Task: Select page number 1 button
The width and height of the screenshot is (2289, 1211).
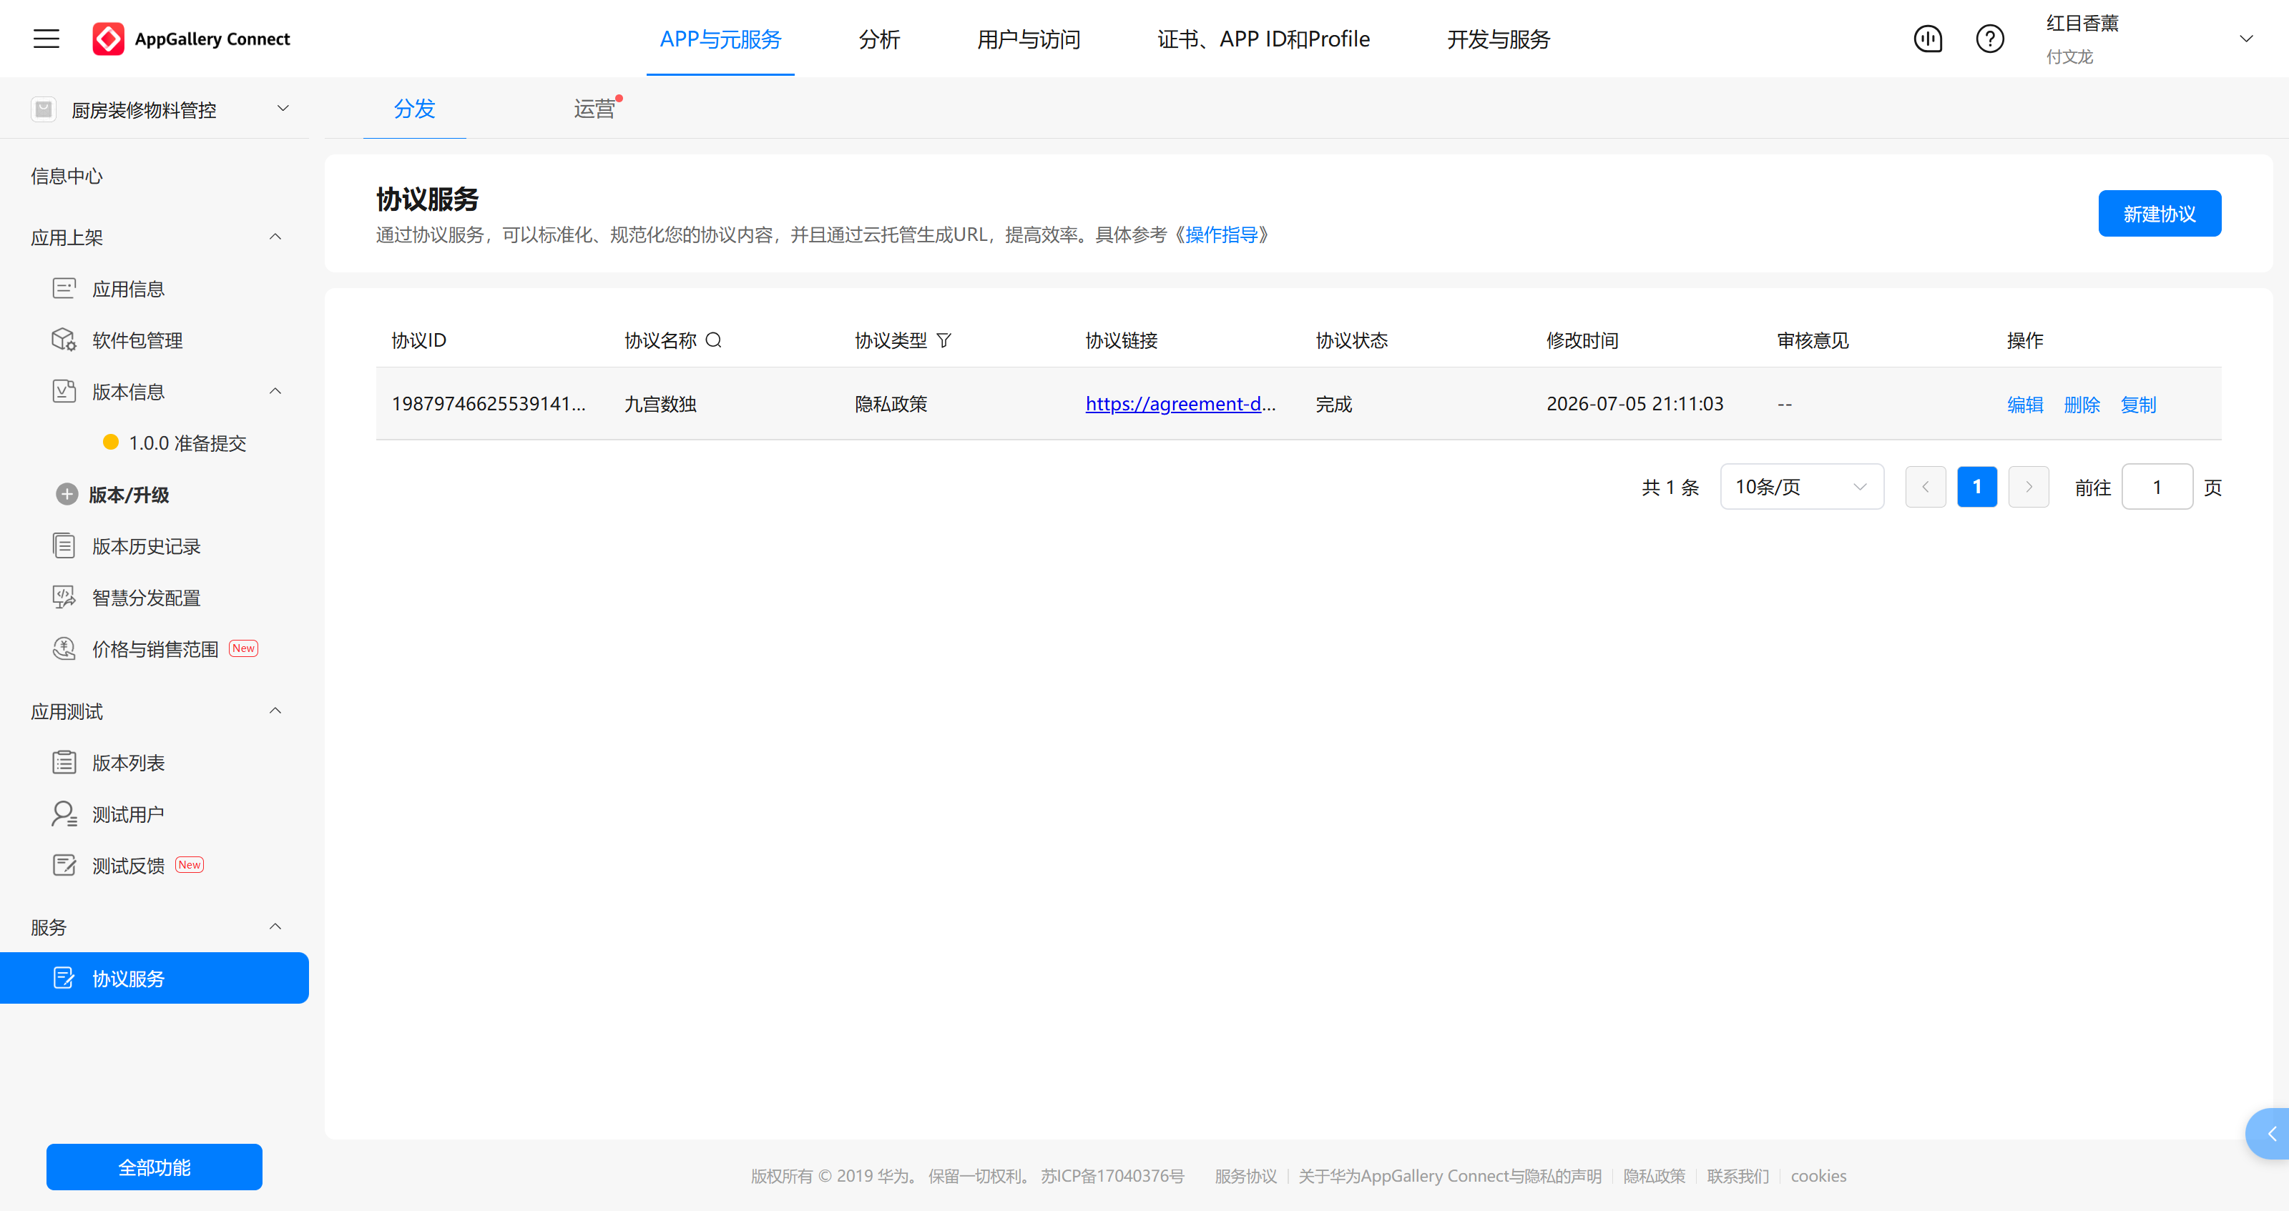Action: click(x=1977, y=487)
